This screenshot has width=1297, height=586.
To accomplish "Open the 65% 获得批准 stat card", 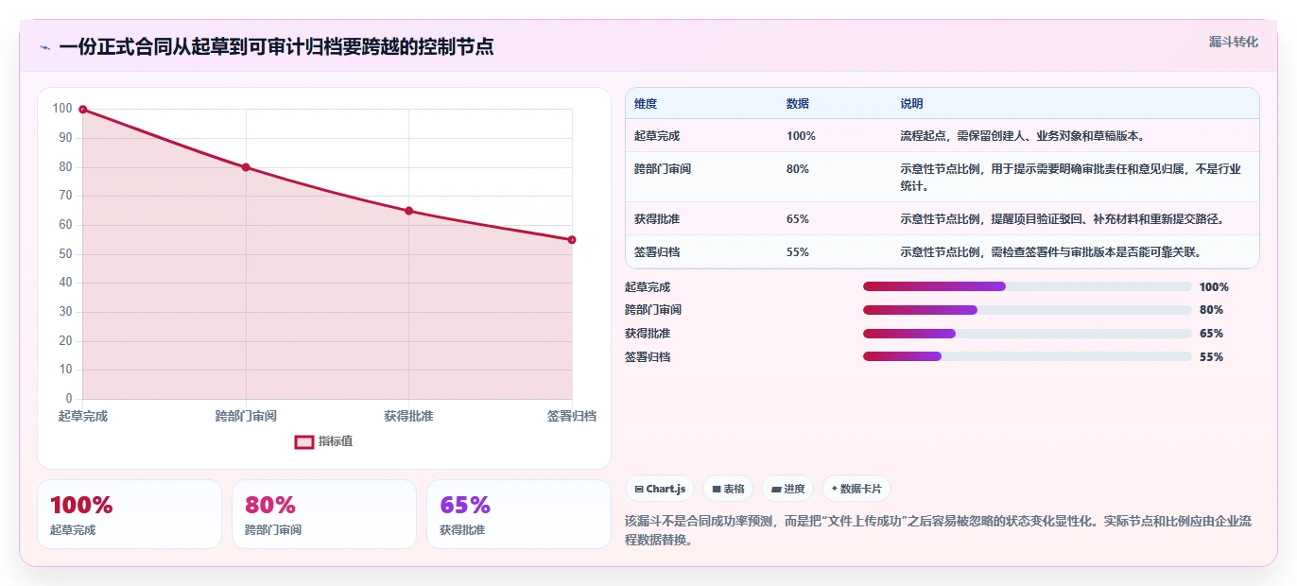I will tap(519, 514).
